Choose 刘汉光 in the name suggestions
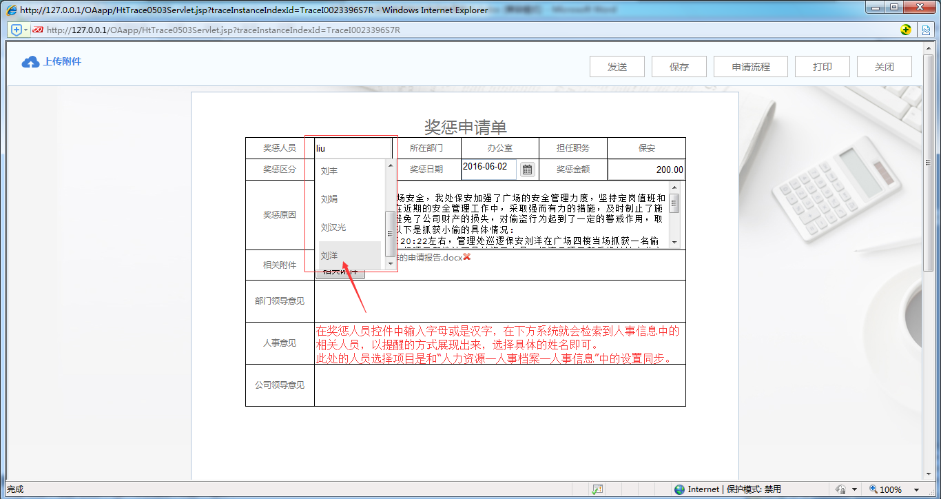Screen dimensions: 941x499 point(333,227)
